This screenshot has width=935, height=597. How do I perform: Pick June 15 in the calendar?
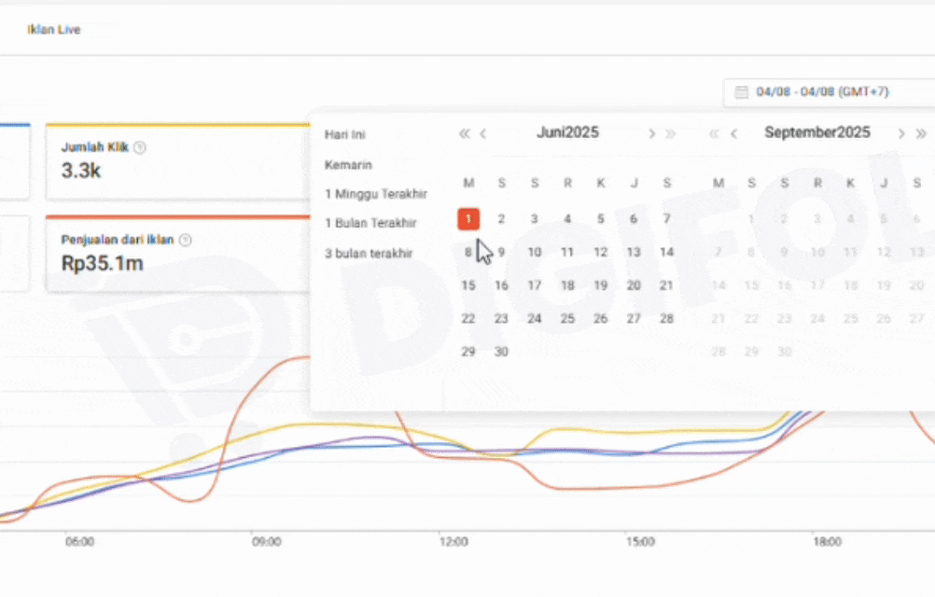coord(468,285)
